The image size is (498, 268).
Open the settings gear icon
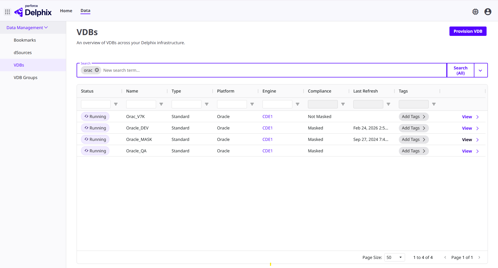pyautogui.click(x=475, y=12)
